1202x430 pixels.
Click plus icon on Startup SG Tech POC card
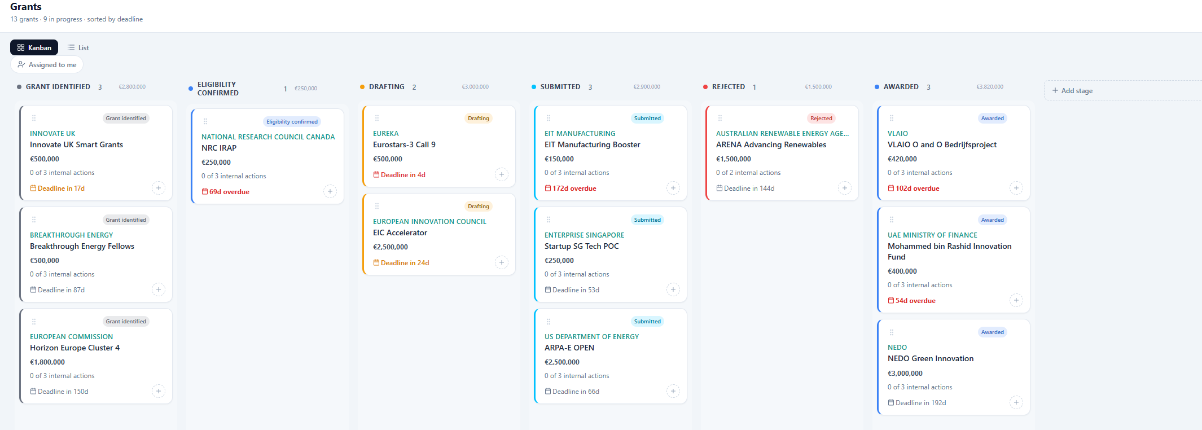click(673, 289)
